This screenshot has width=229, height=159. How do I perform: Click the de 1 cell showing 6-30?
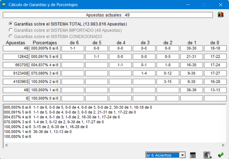coord(192,82)
